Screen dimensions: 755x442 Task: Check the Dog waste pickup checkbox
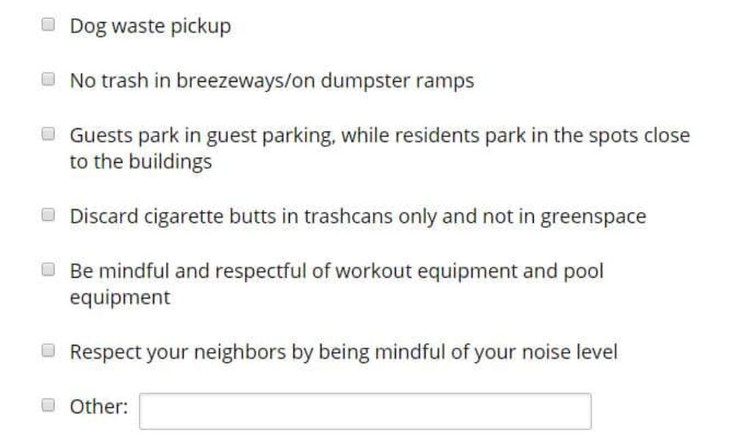click(49, 24)
